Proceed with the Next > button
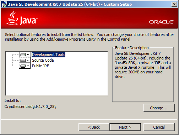The width and height of the screenshot is (179, 135). coord(125,127)
